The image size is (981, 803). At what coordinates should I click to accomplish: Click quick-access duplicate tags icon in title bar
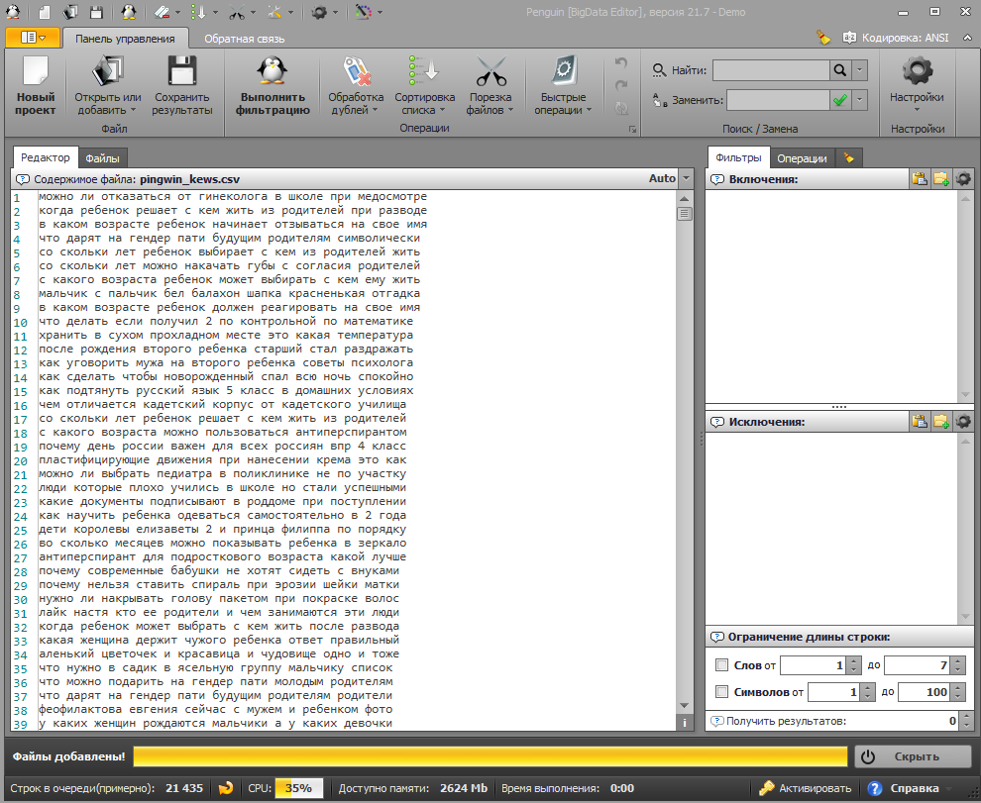161,11
